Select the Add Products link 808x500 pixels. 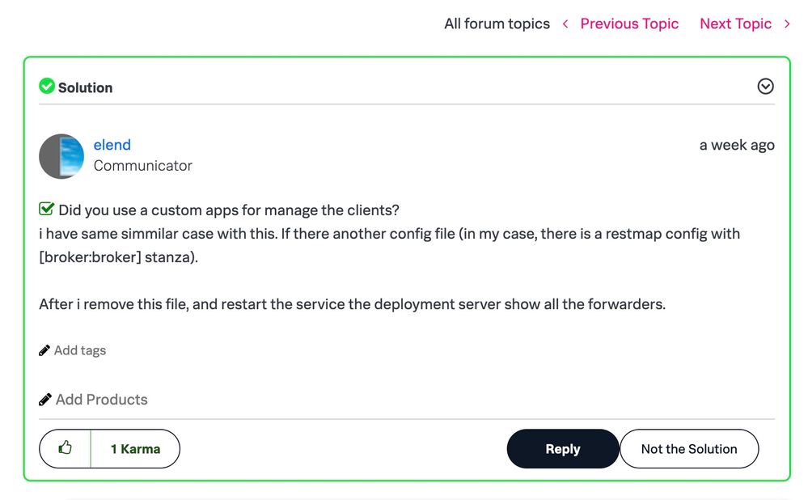point(102,400)
